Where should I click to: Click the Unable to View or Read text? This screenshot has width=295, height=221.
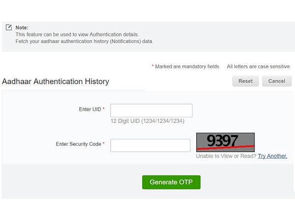pyautogui.click(x=226, y=156)
